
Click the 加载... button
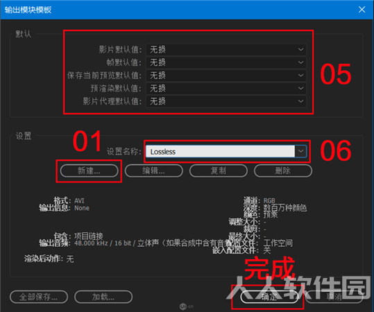click(103, 297)
